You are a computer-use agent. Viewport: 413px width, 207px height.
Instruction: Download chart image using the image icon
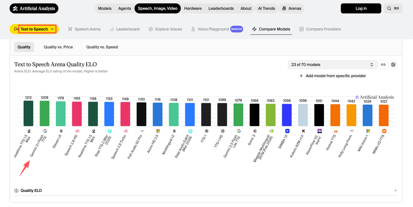tap(393, 65)
